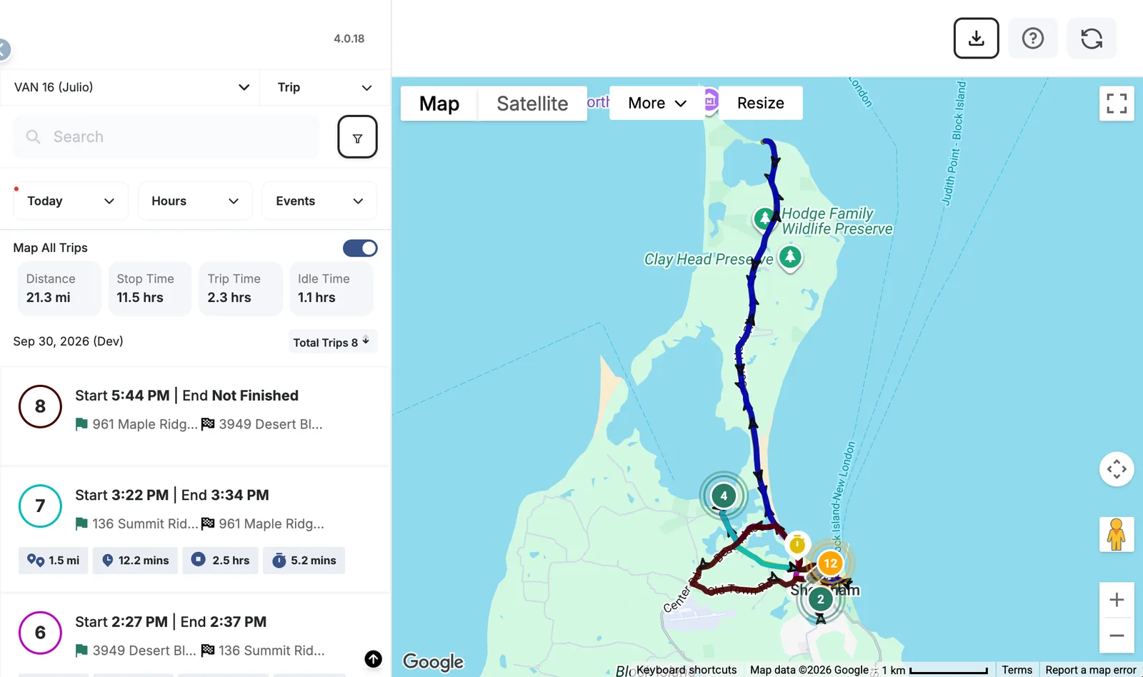Image resolution: width=1143 pixels, height=677 pixels.
Task: Expand the Hours dropdown
Action: coord(195,201)
